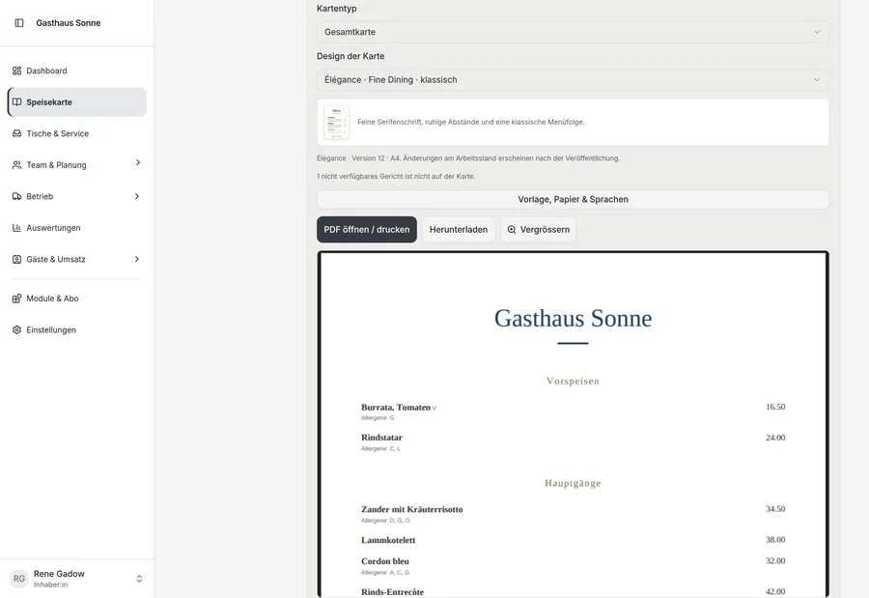The width and height of the screenshot is (869, 598).
Task: Open the Rene Gadow account switcher arrows
Action: click(139, 579)
